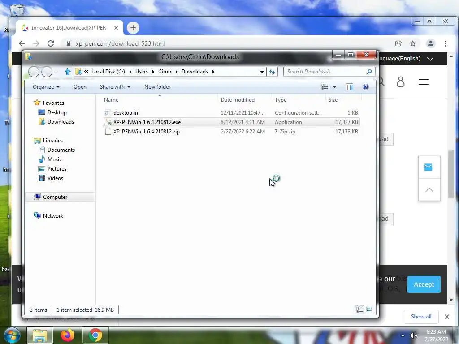This screenshot has width=459, height=344.
Task: Open Documents library in sidebar
Action: pyautogui.click(x=57, y=150)
